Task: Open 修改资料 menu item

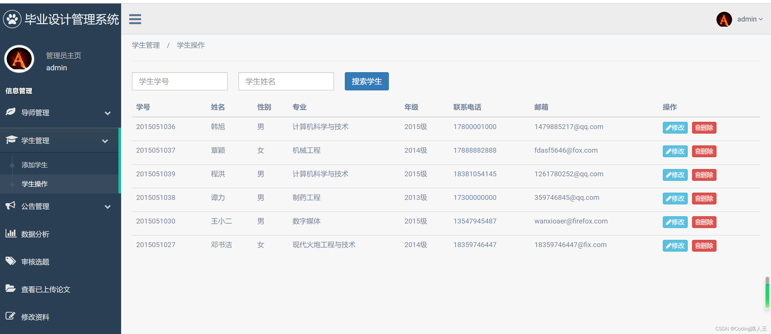Action: point(35,317)
